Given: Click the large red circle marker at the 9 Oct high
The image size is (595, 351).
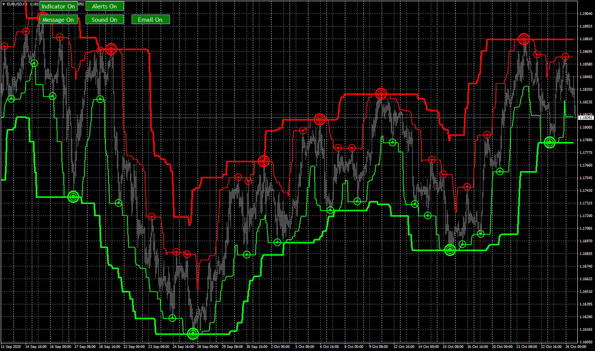Looking at the screenshot, I should (x=381, y=93).
